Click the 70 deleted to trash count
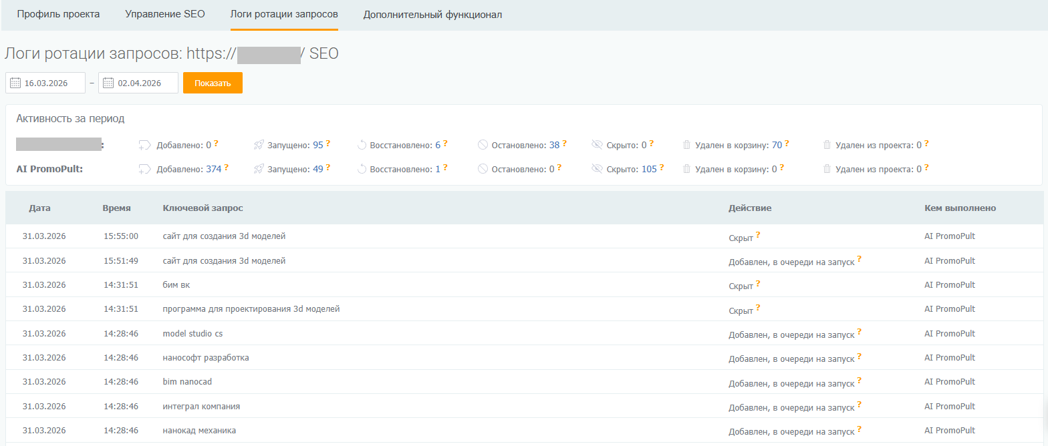 777,145
